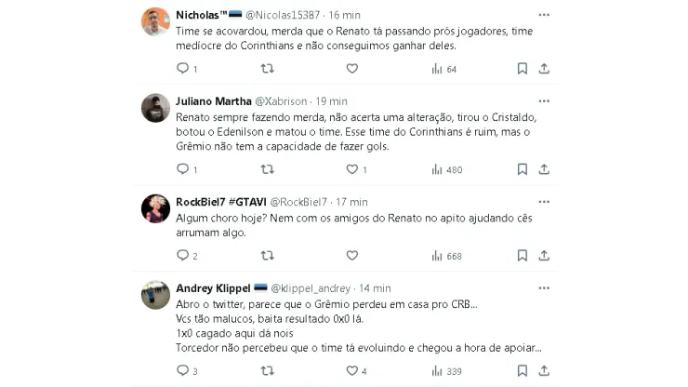688x387 pixels.
Task: Open Nicholas's profile avatar
Action: pyautogui.click(x=155, y=21)
